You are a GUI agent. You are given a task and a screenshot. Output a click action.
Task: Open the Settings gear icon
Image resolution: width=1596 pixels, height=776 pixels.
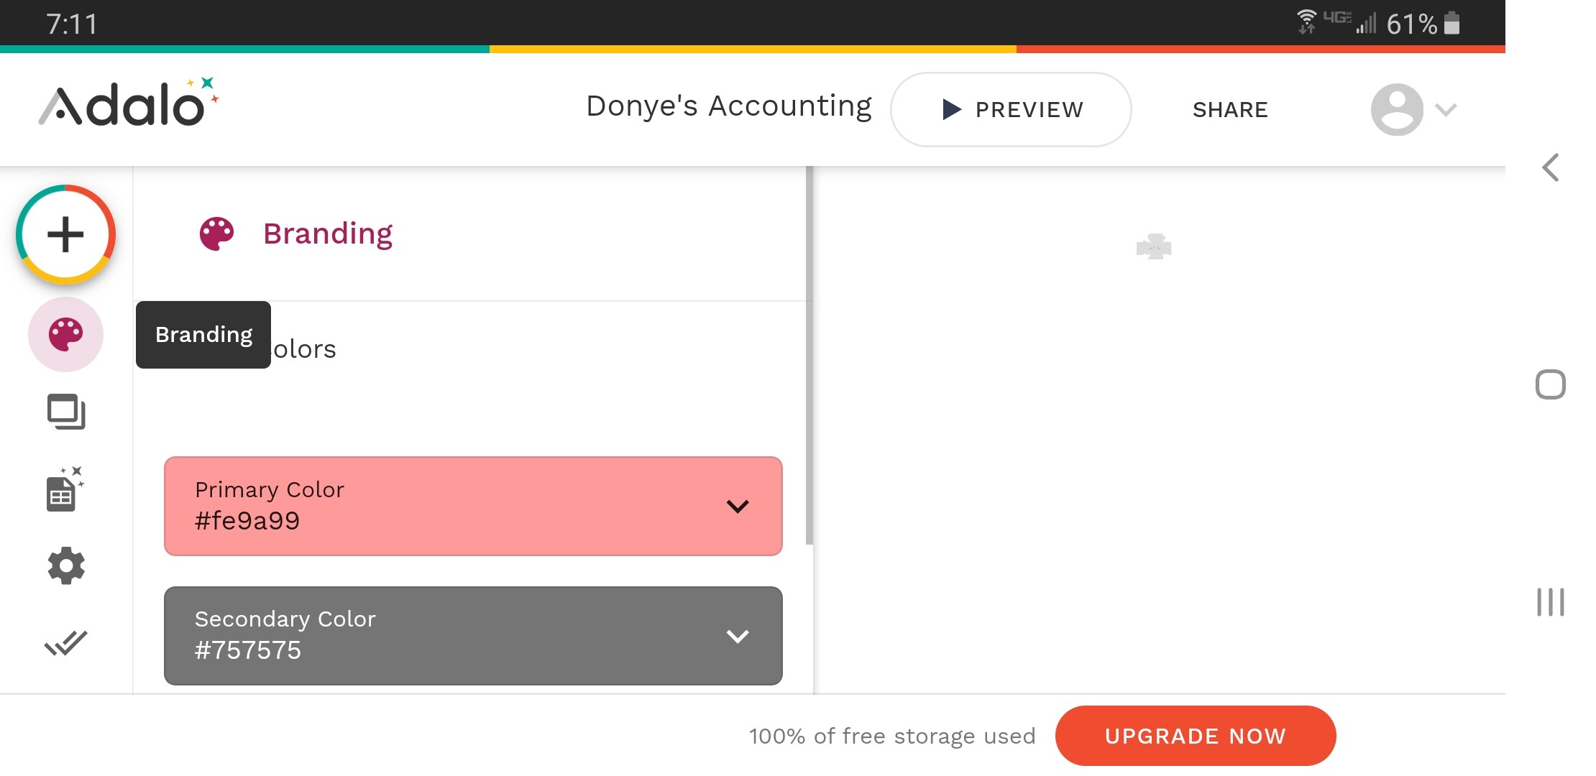click(66, 566)
